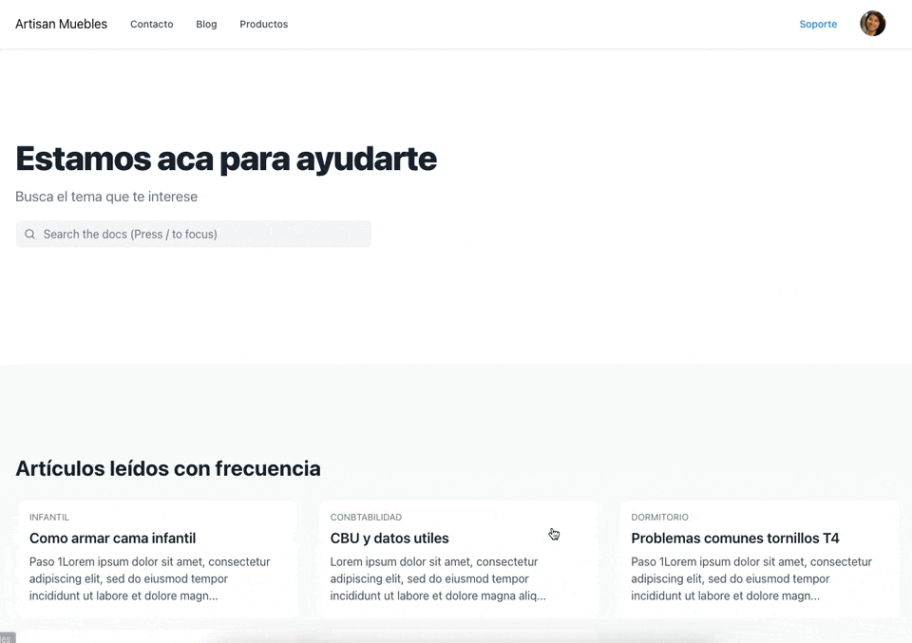Navigate to the Productos menu item
Viewport: 912px width, 643px height.
point(263,24)
